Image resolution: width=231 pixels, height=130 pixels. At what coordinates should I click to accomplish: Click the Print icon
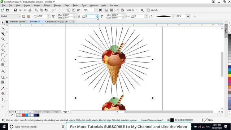click(x=30, y=10)
